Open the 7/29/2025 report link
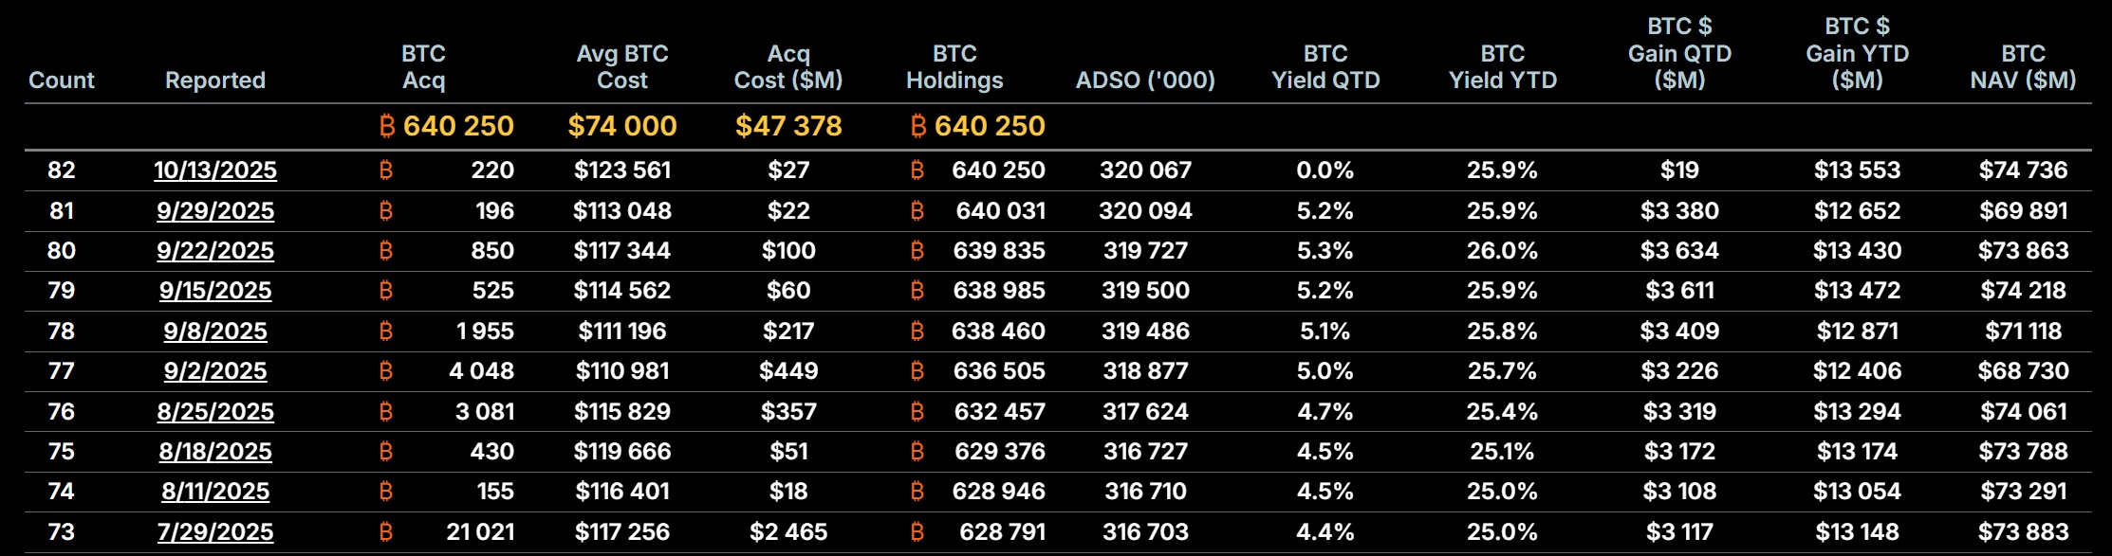2112x556 pixels. [x=215, y=532]
